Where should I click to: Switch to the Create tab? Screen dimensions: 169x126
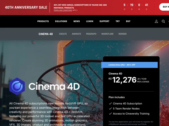click(x=63, y=34)
